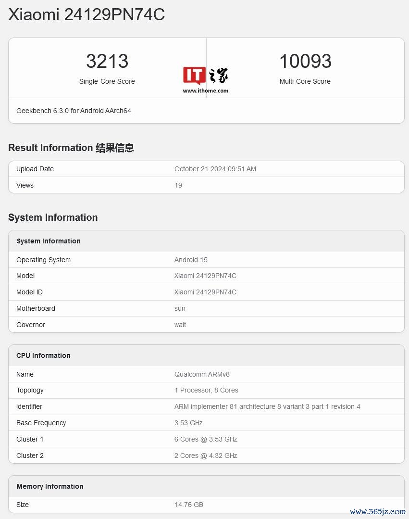
Task: Select the date "October 21 2024 09:51 AM"
Action: (x=215, y=169)
